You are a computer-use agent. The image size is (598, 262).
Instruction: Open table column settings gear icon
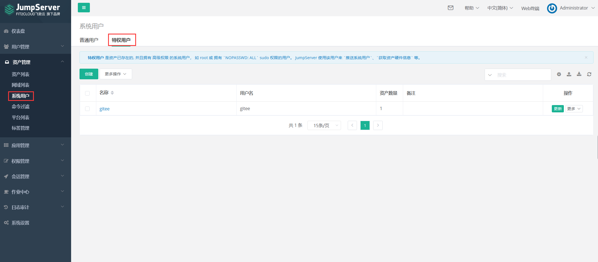tap(559, 74)
